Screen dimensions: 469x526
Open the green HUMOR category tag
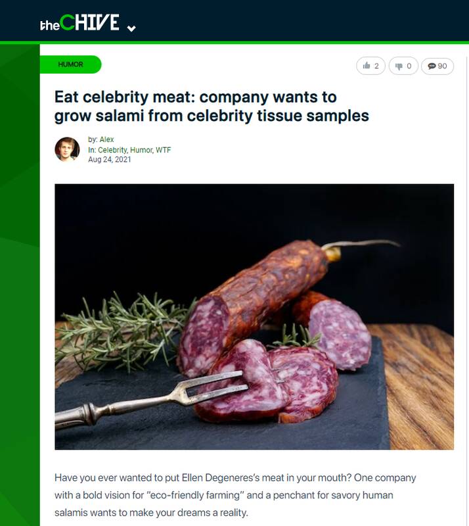pyautogui.click(x=71, y=64)
